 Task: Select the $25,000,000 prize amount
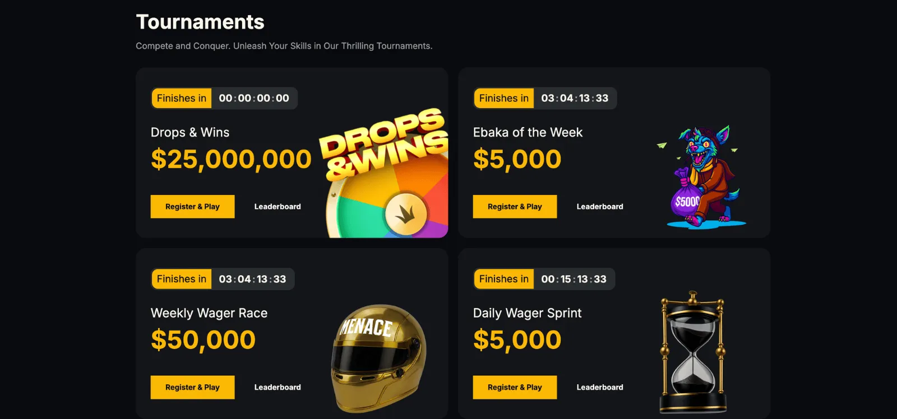[x=231, y=160]
